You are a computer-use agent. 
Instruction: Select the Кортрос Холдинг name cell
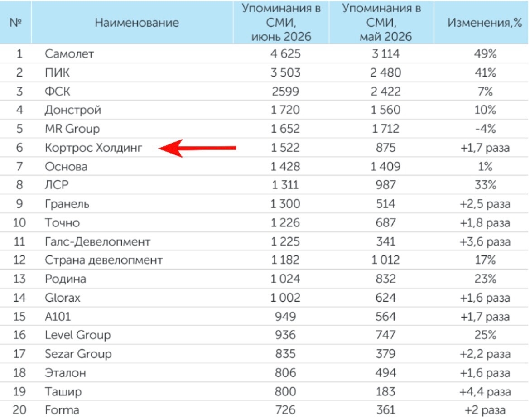[x=94, y=148]
